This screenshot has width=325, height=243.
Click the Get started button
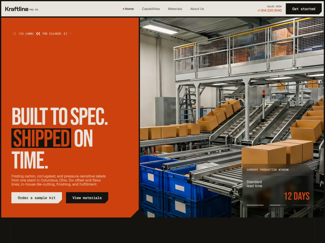tap(304, 9)
